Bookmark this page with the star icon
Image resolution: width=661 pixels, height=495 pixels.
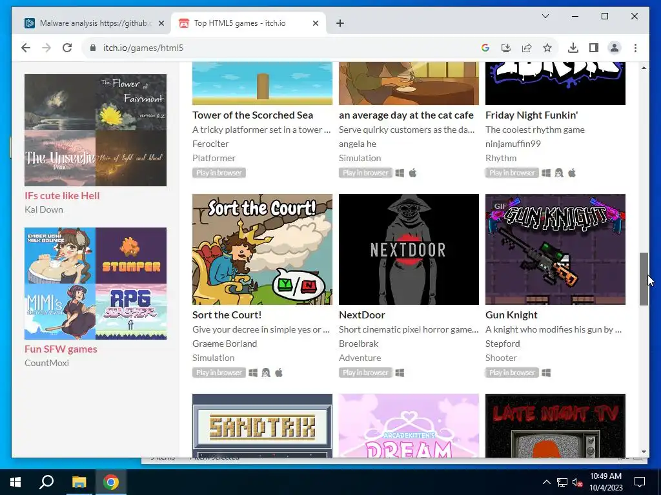click(x=547, y=48)
